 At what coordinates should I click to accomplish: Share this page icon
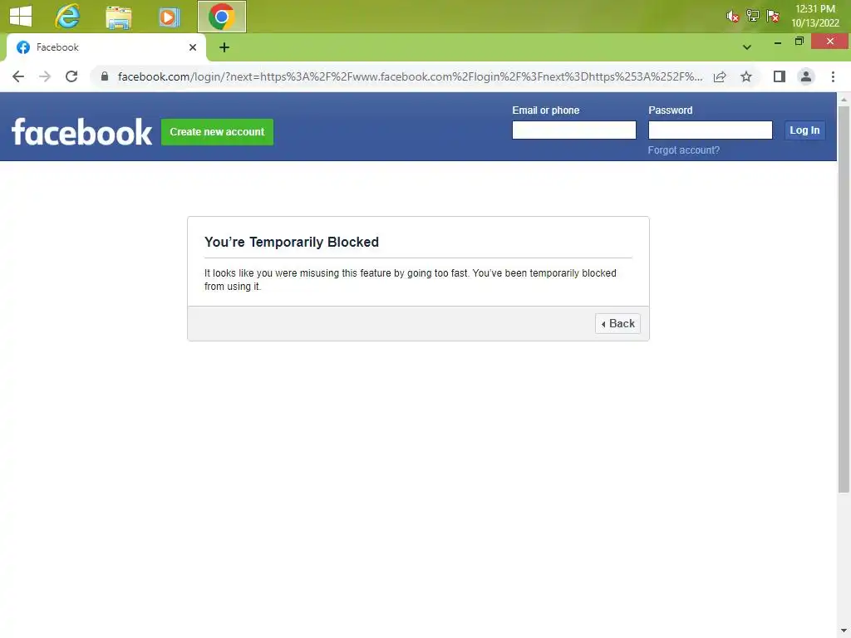pyautogui.click(x=720, y=76)
